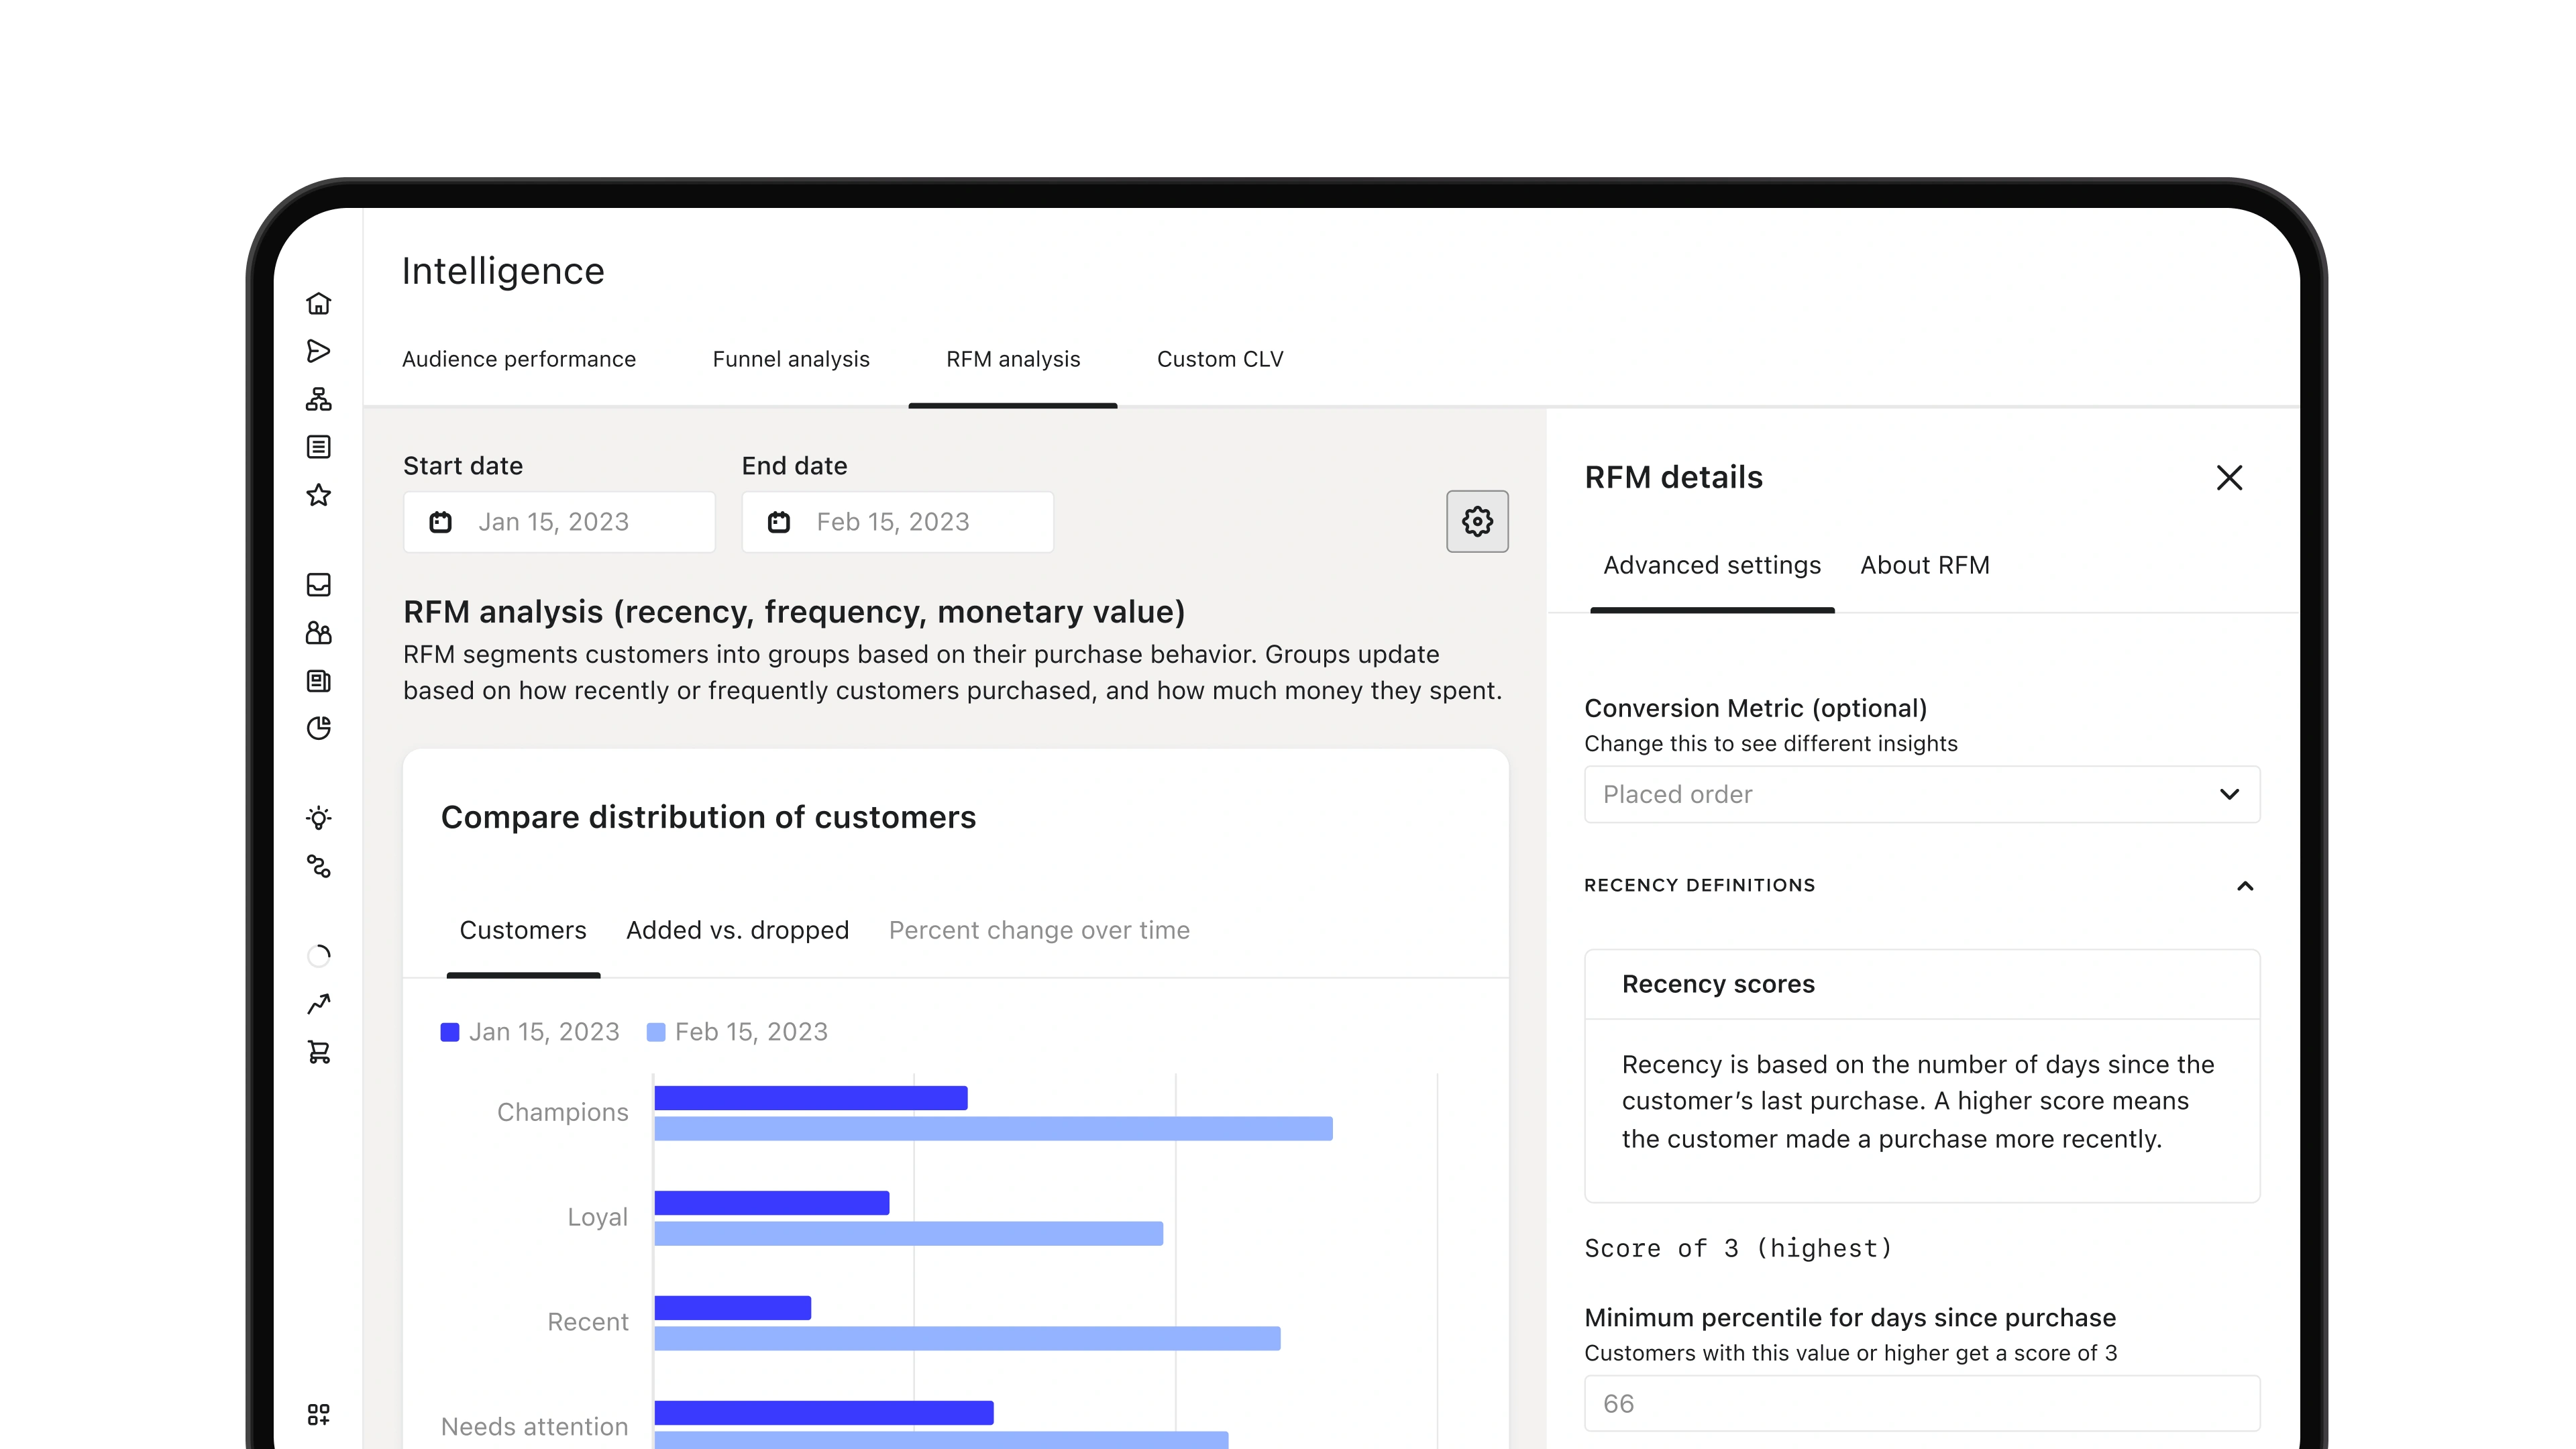Click the Loyal axis label
Image resolution: width=2576 pixels, height=1449 pixels.
tap(597, 1218)
